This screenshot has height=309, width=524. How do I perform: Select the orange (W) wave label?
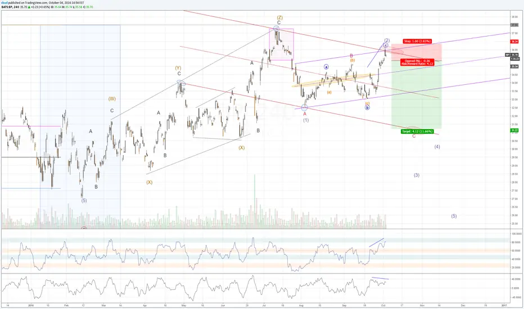pos(112,99)
